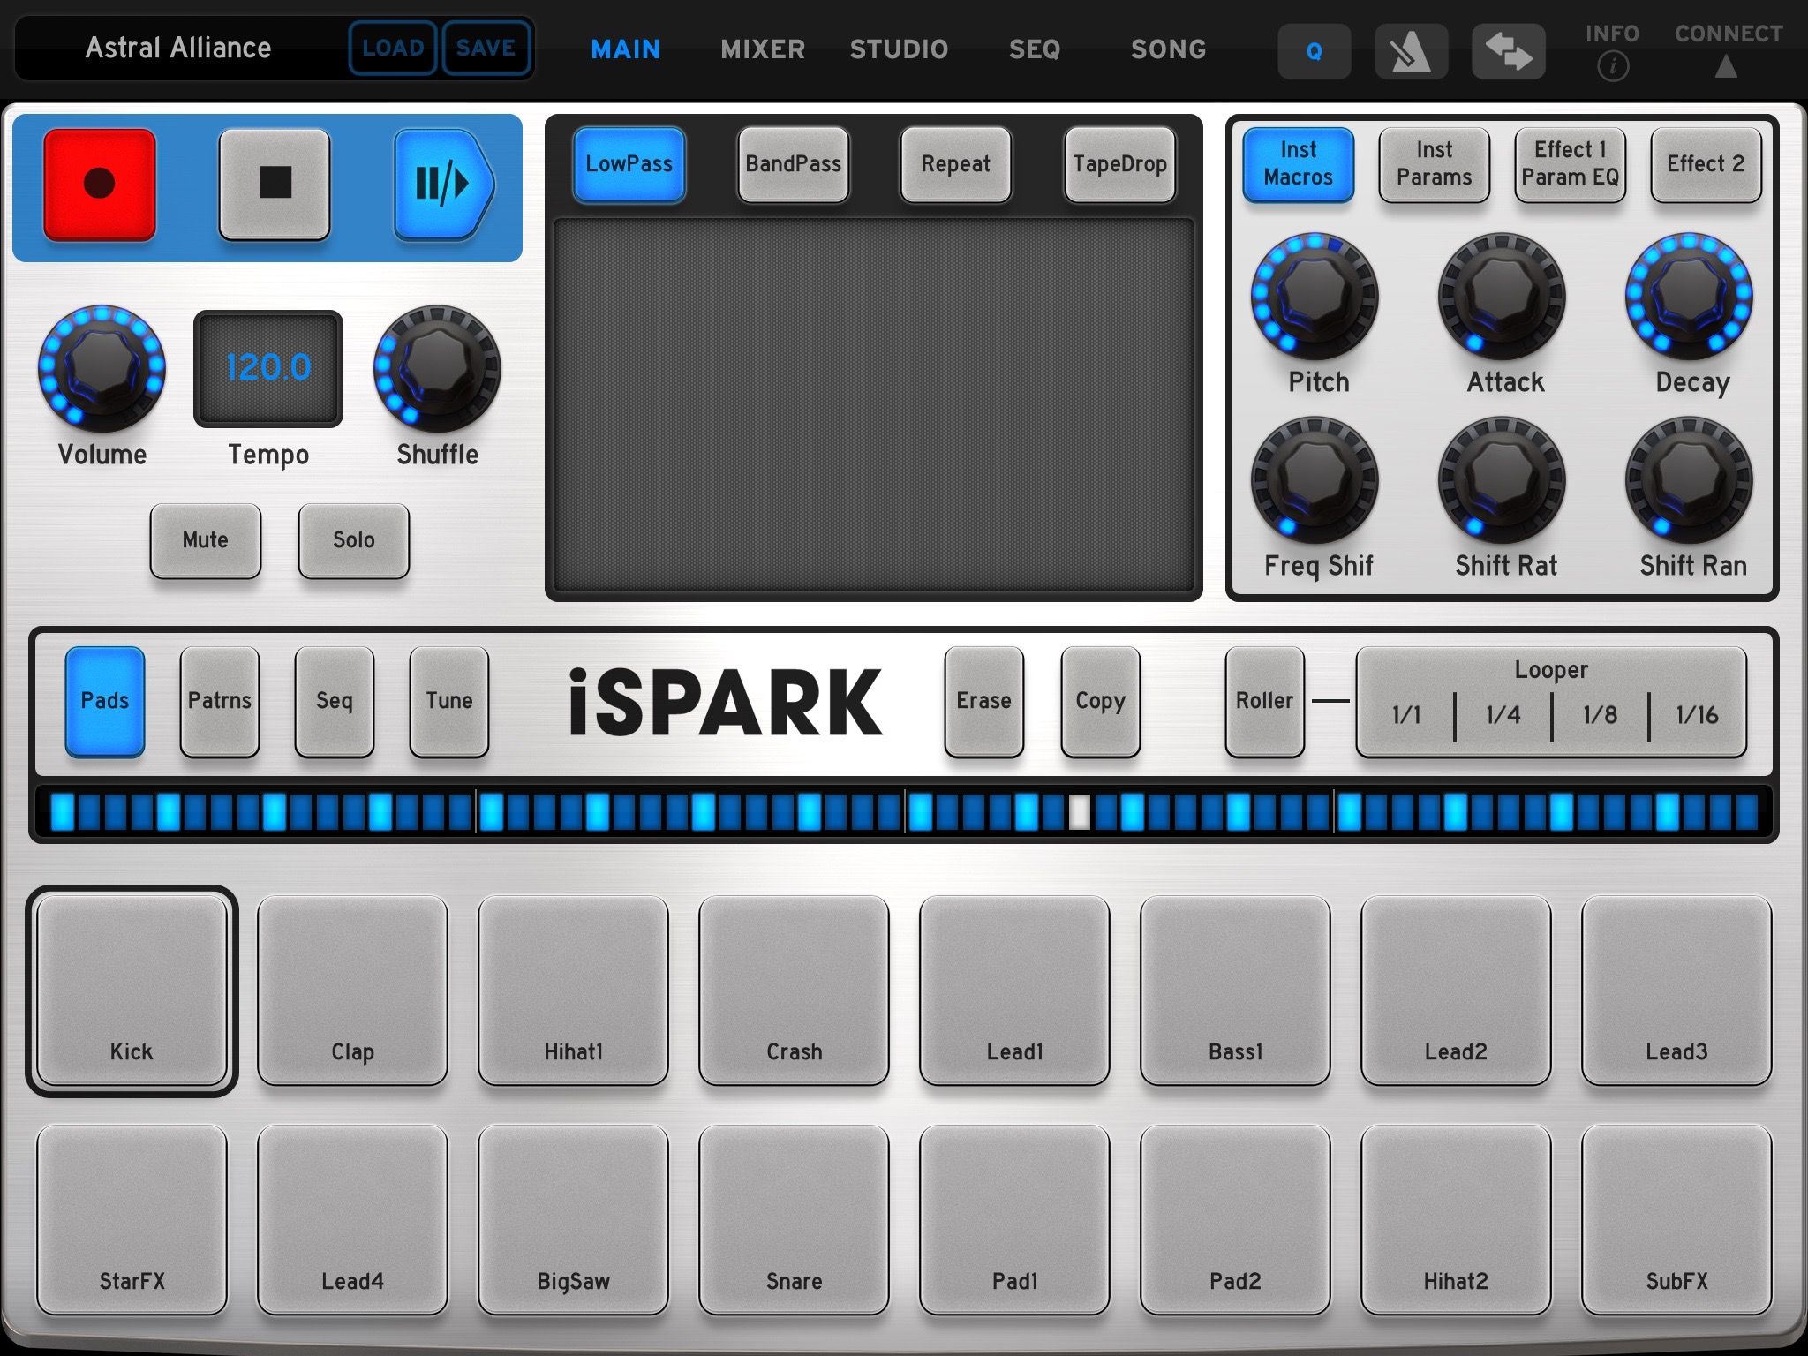Open the LOAD project menu
This screenshot has height=1356, width=1808.
point(393,48)
